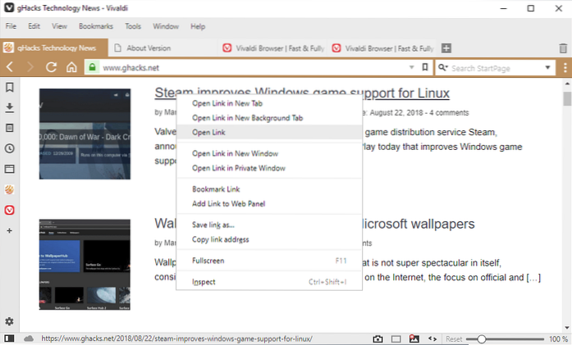This screenshot has height=345, width=572.
Task: Open closed tabs trash can icon
Action: coord(562,48)
